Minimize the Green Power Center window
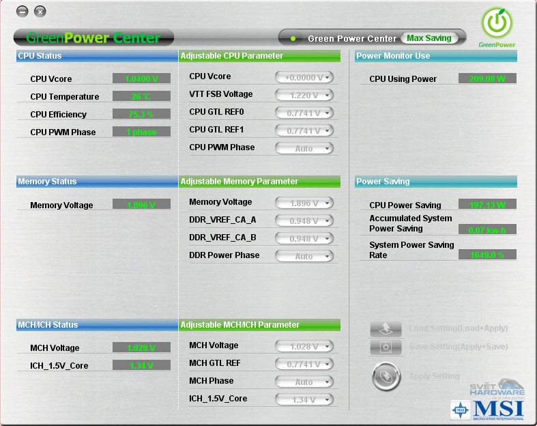 23,12
